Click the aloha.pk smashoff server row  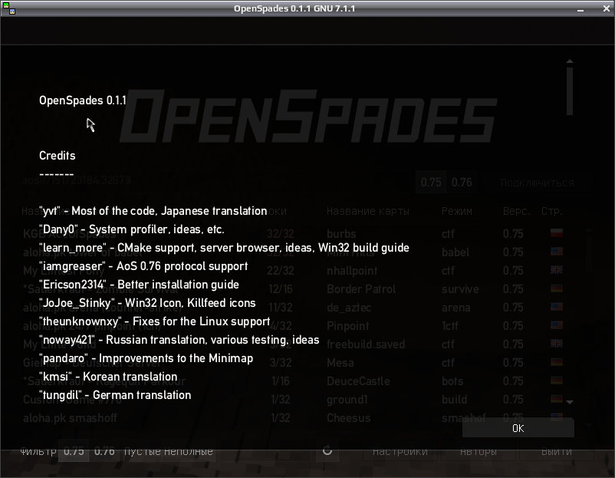70,418
